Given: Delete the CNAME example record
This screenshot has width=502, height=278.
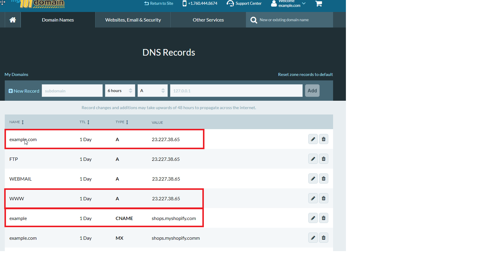Looking at the screenshot, I should 324,218.
